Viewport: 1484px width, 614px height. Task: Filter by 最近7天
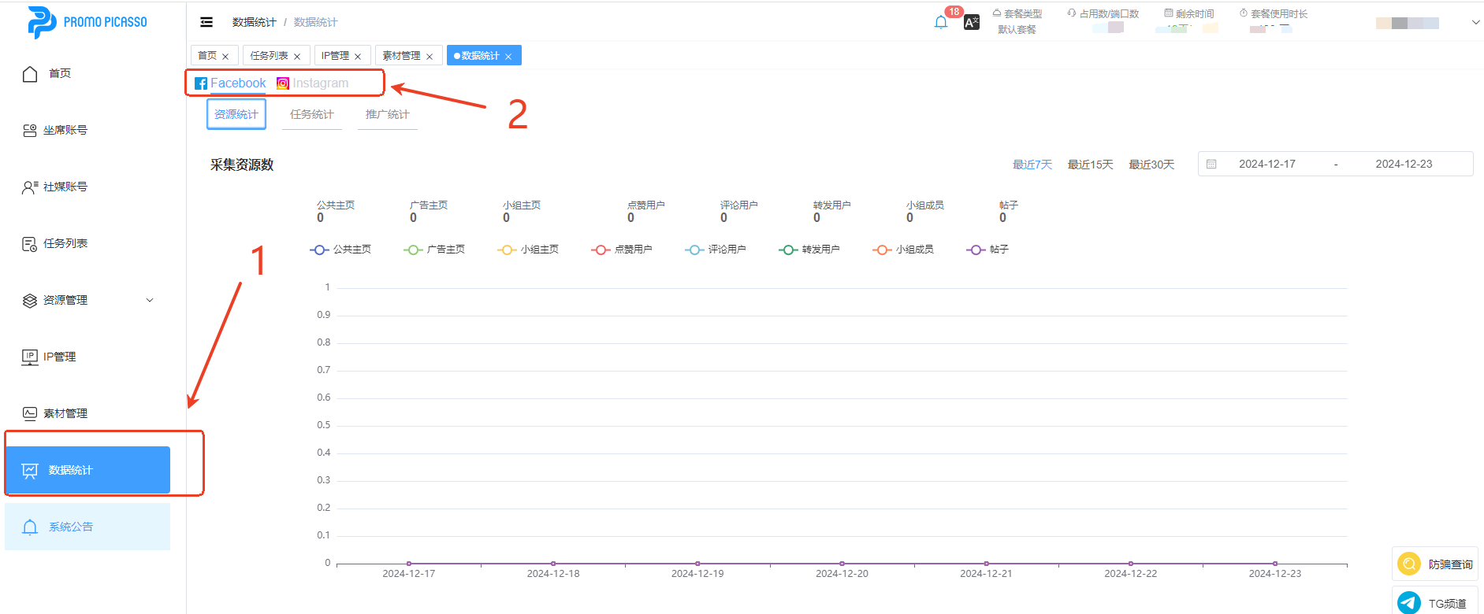(1032, 165)
